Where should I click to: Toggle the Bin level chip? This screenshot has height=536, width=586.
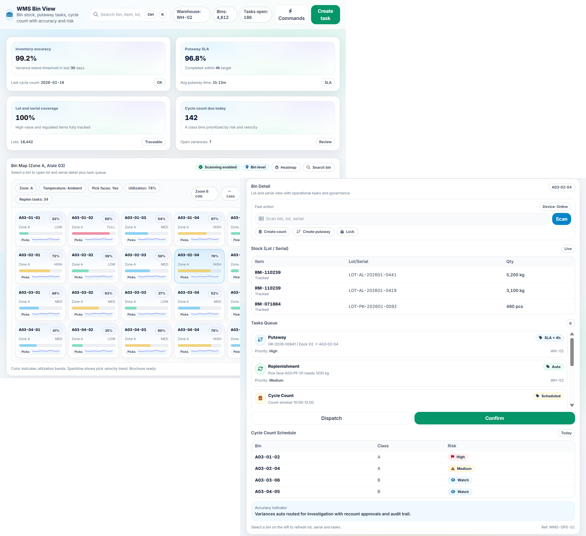click(x=255, y=167)
